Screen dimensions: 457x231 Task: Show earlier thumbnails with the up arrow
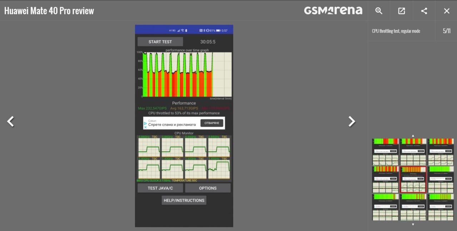[413, 136]
